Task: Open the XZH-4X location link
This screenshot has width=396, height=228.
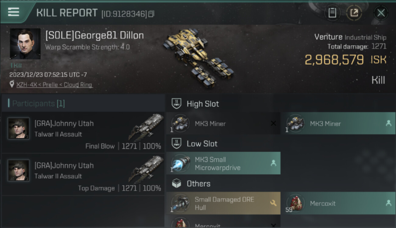Action: tap(54, 85)
